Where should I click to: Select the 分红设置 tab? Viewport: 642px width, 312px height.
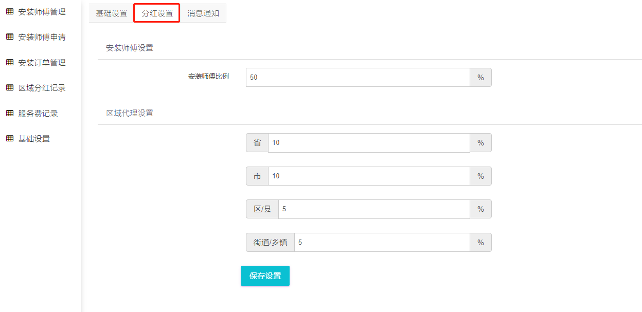click(157, 13)
